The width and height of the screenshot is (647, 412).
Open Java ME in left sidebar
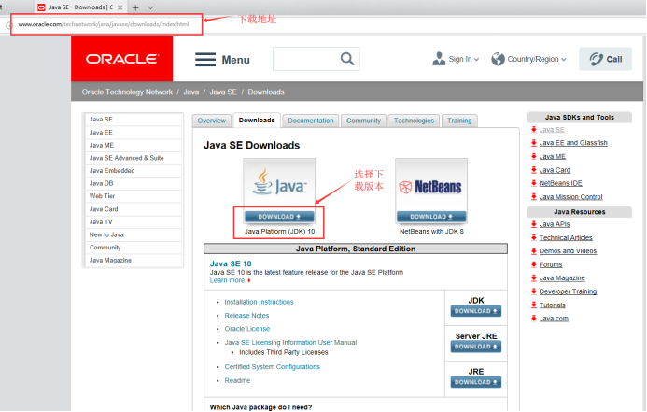134,146
